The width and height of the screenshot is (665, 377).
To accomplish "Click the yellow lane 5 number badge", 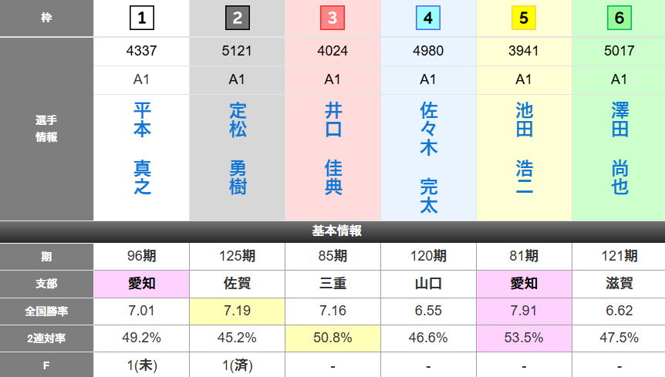I will (524, 18).
